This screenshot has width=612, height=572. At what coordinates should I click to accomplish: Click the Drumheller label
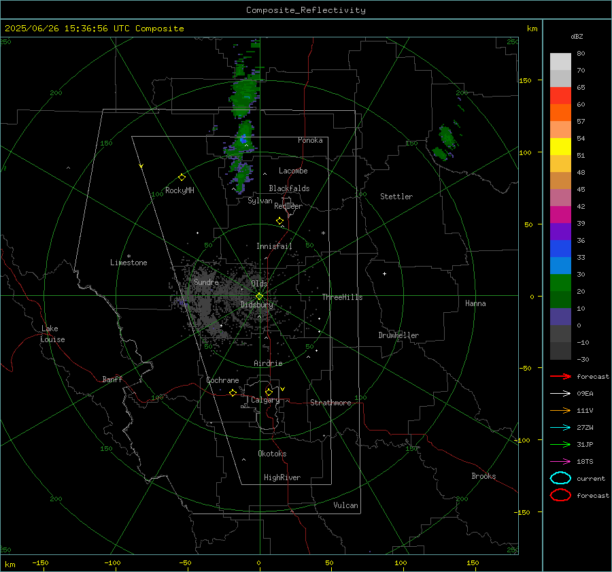click(x=398, y=335)
